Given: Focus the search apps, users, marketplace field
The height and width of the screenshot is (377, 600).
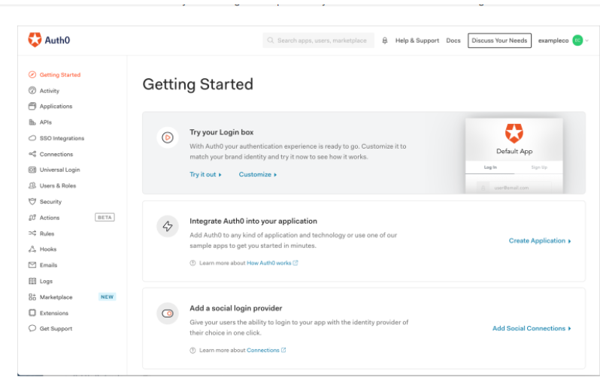Looking at the screenshot, I should [x=322, y=41].
